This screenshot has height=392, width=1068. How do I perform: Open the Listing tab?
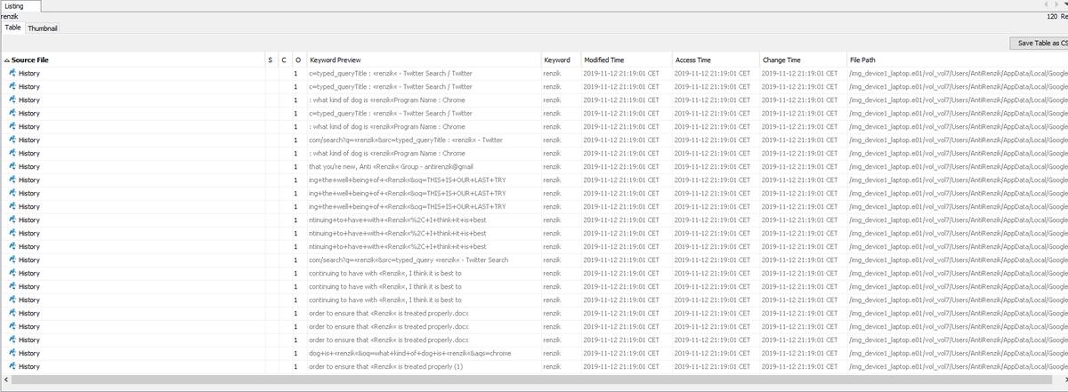17,5
